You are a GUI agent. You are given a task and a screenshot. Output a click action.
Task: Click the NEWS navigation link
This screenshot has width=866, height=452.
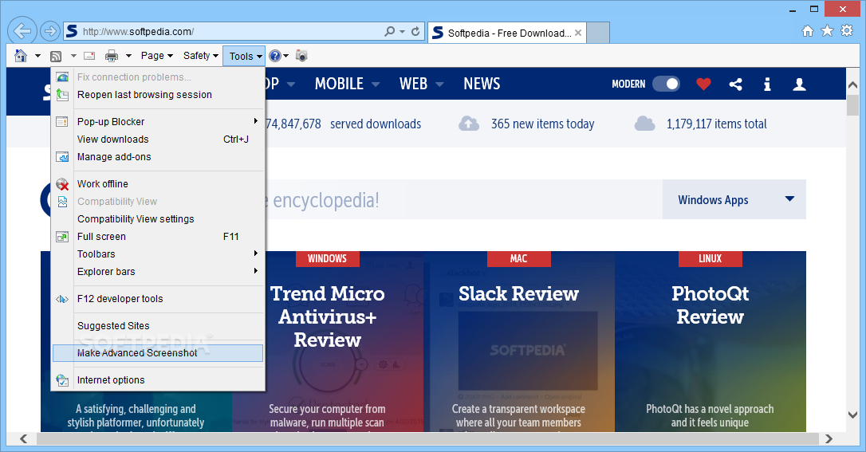pyautogui.click(x=482, y=84)
